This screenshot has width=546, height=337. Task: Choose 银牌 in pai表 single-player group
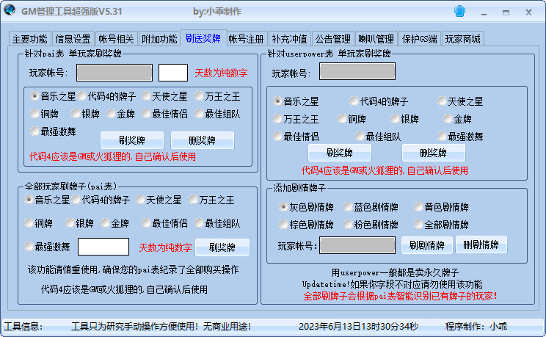click(85, 114)
